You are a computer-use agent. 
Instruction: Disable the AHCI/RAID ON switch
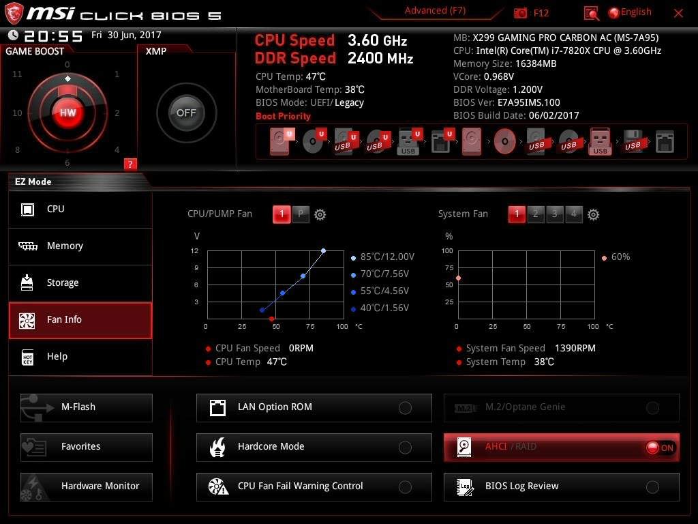(660, 448)
